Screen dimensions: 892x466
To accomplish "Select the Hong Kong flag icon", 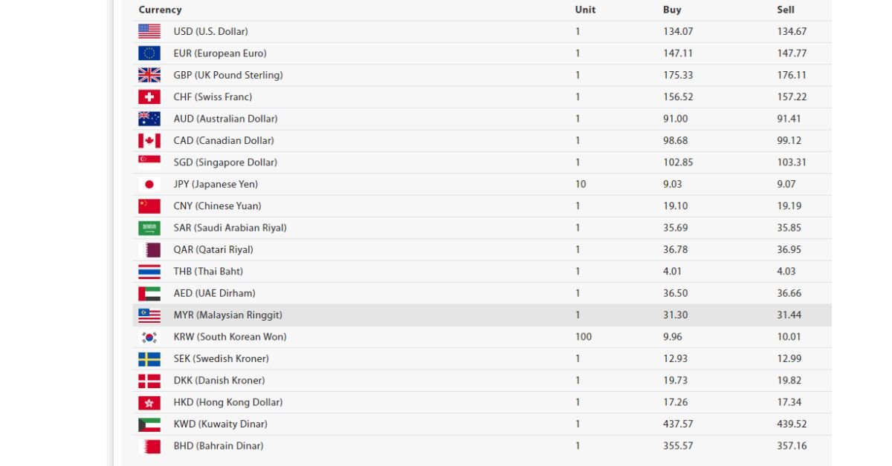I will click(x=149, y=402).
